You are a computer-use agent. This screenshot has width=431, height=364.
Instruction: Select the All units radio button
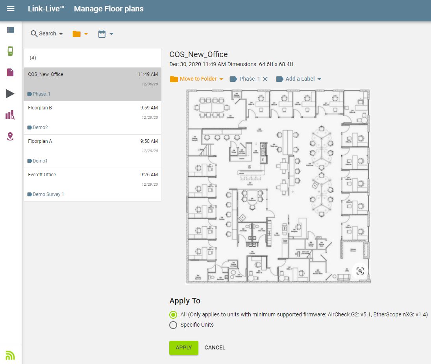point(173,315)
